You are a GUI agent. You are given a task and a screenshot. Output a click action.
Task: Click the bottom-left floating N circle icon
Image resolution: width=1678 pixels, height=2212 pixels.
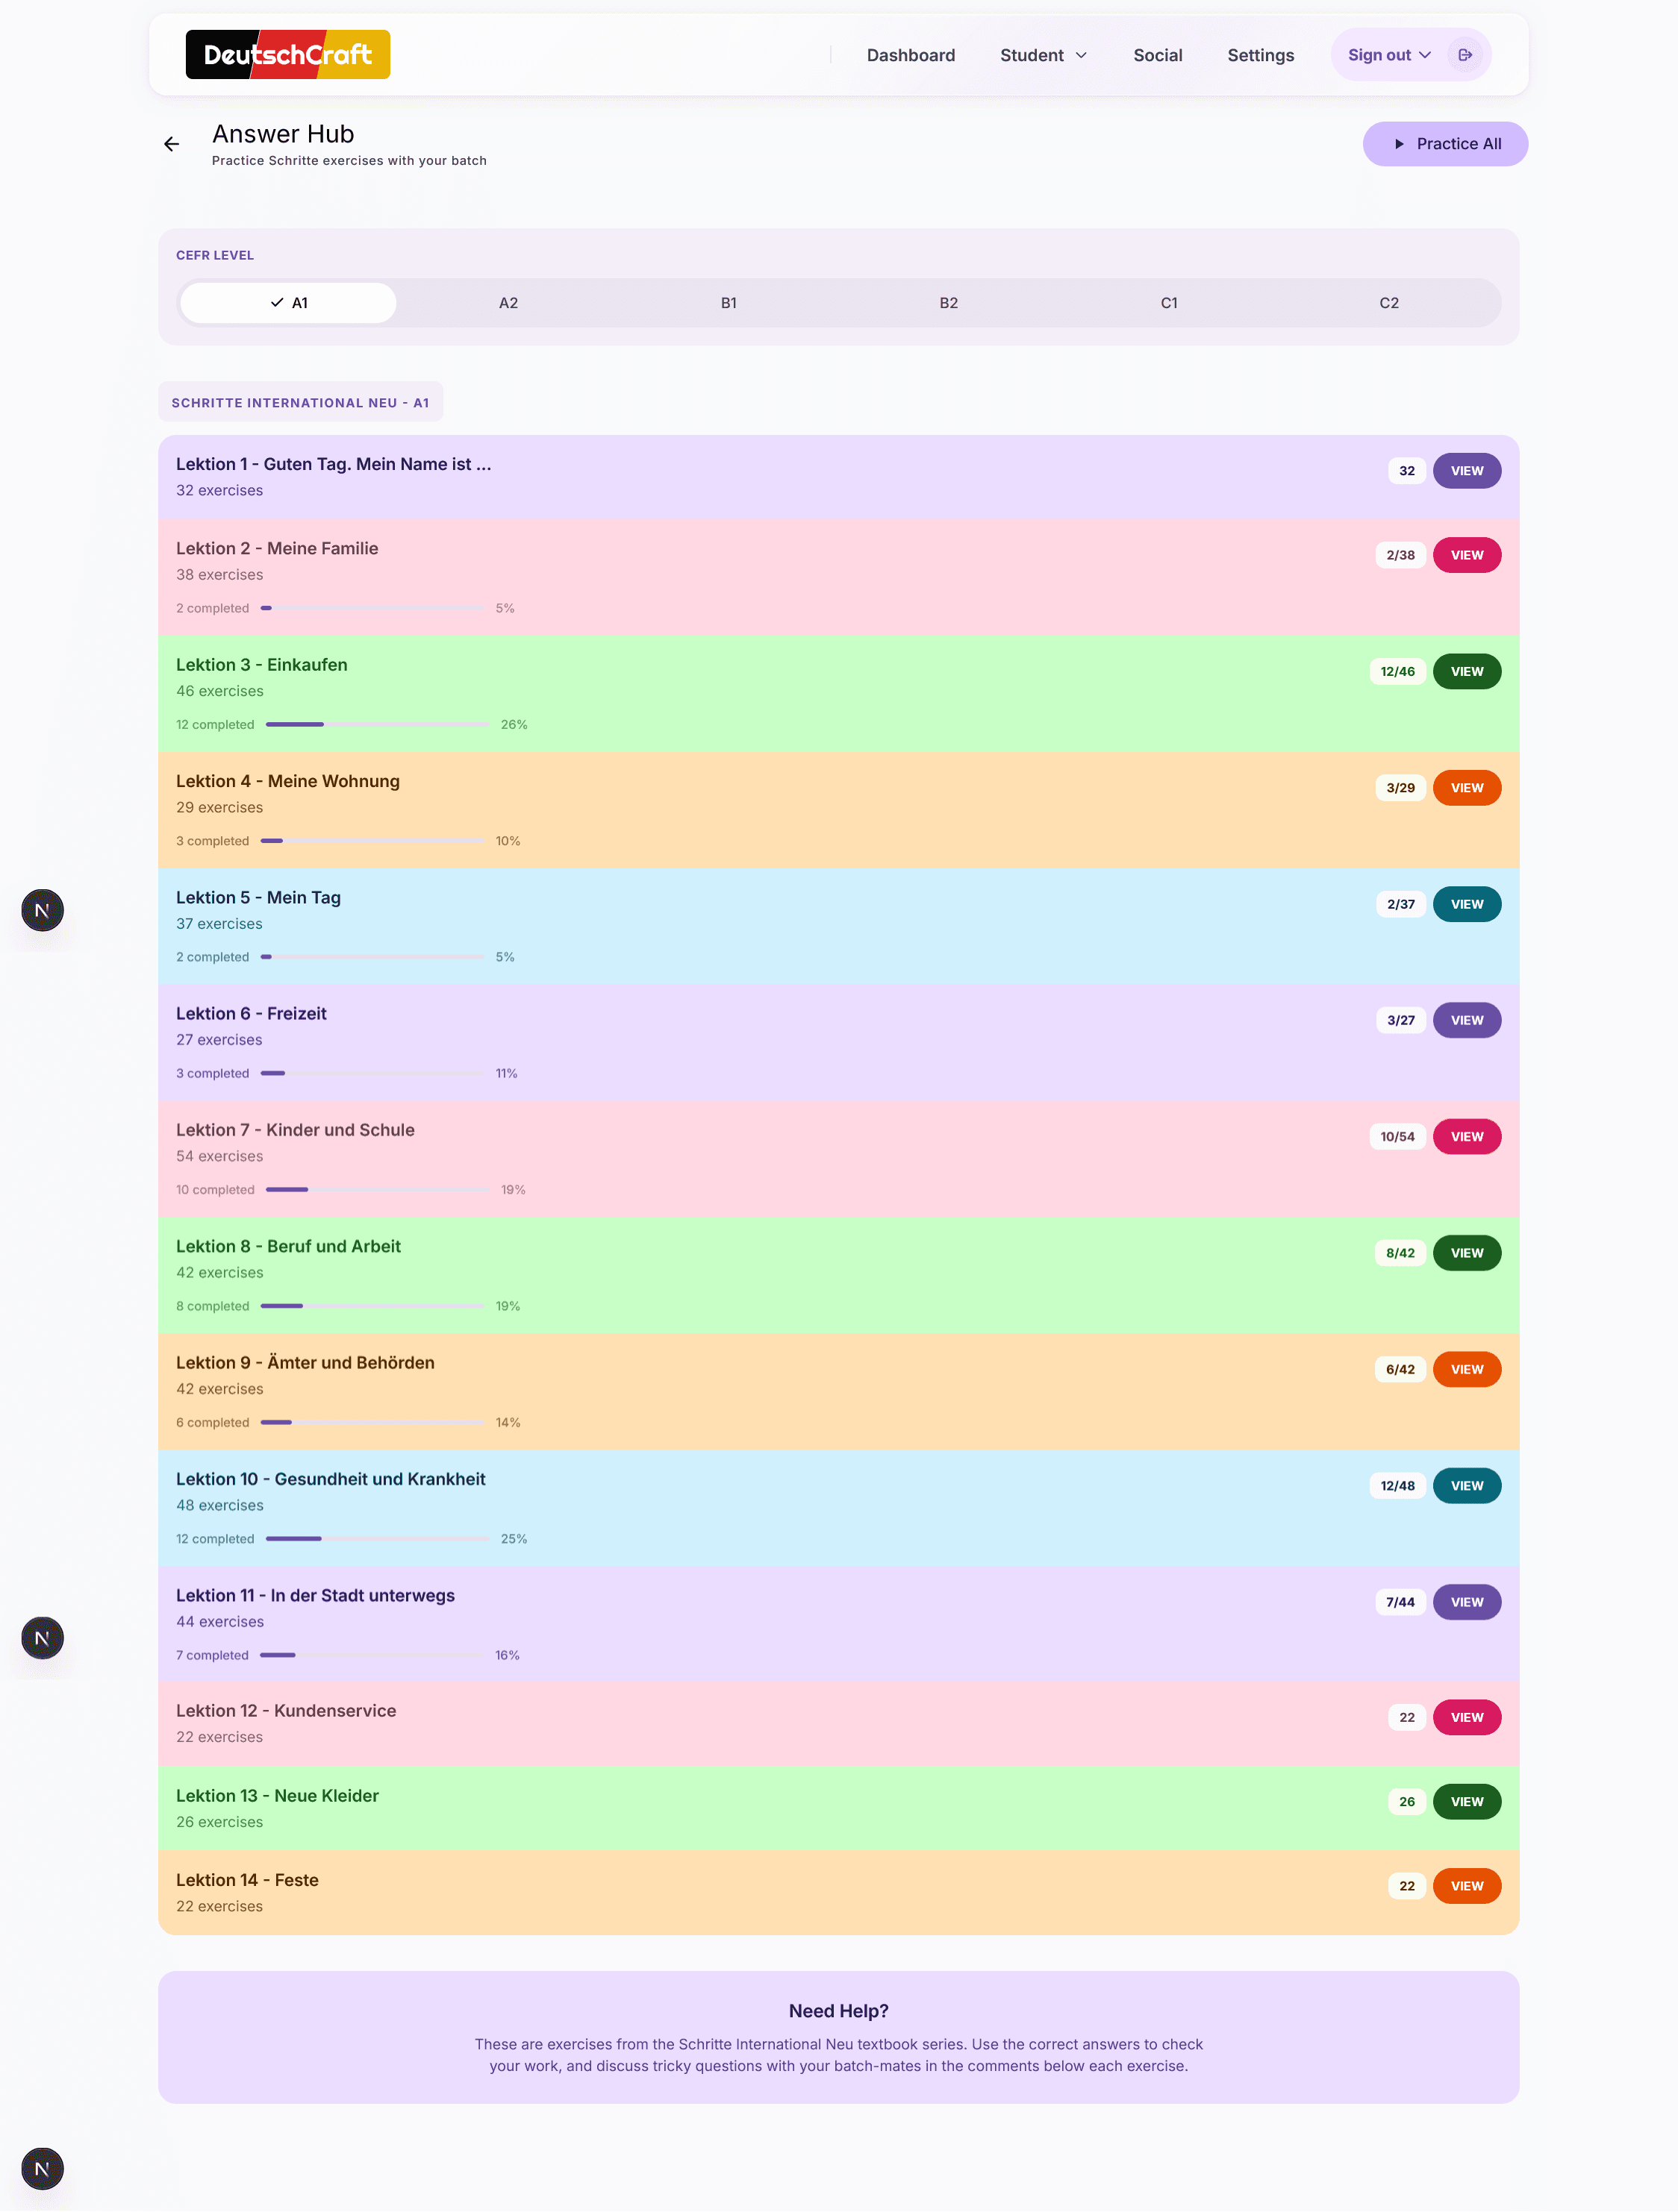coord(41,2168)
